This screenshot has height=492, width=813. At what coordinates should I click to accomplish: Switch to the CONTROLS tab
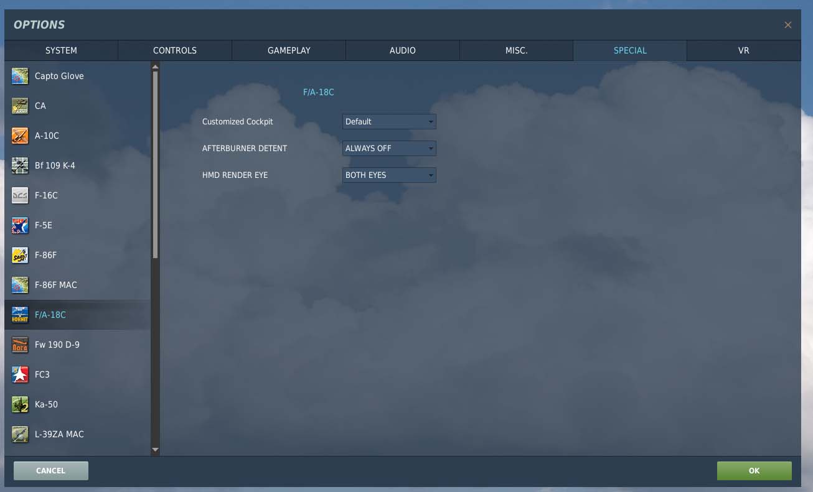[x=175, y=50]
